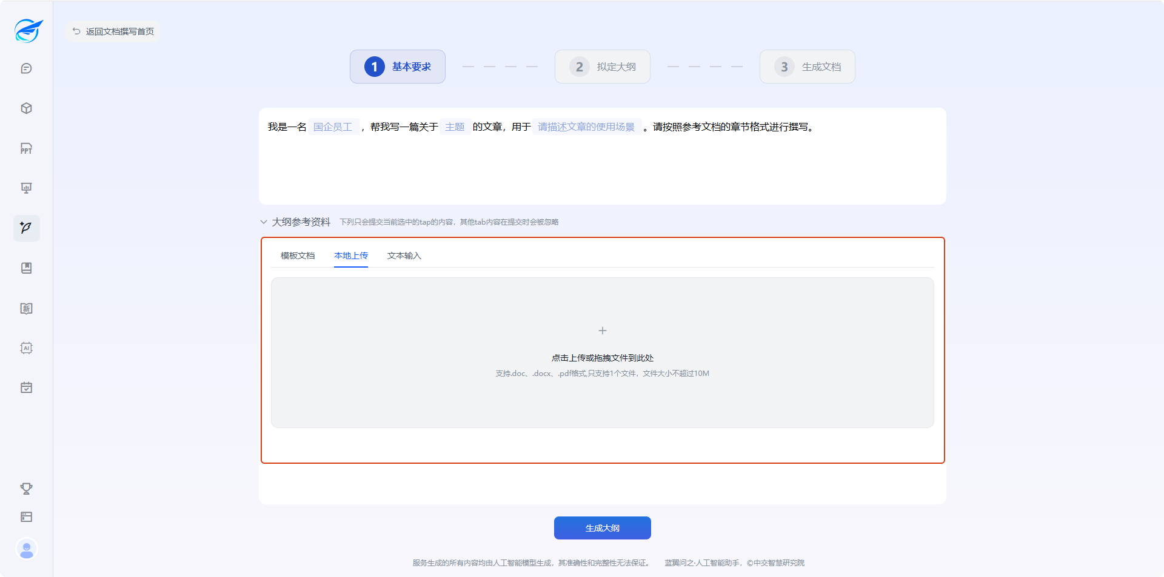Open the PPT tool in sidebar
Viewport: 1164px width, 577px height.
pos(26,148)
